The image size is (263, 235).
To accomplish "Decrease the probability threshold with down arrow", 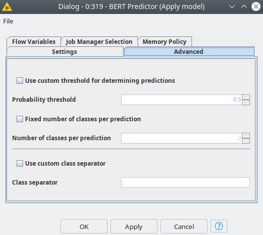I will [246, 102].
